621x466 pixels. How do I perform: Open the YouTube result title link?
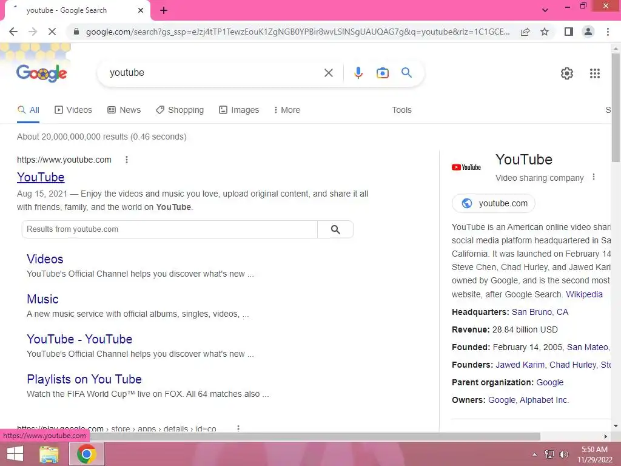pyautogui.click(x=41, y=177)
